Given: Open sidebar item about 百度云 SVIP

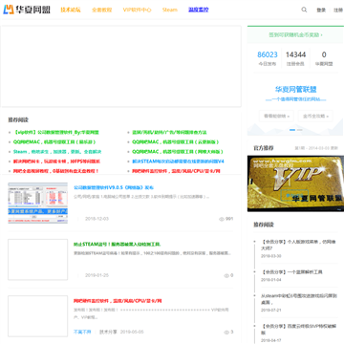Looking at the screenshot, I should tap(298, 330).
